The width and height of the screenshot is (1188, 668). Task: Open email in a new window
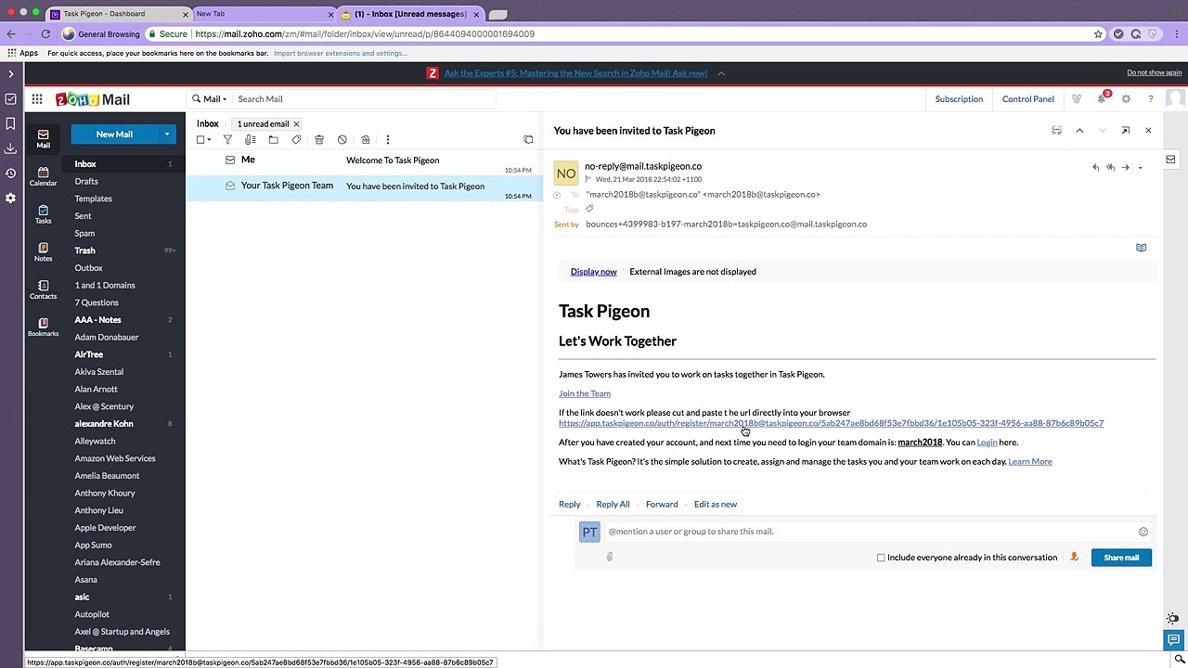point(1126,131)
